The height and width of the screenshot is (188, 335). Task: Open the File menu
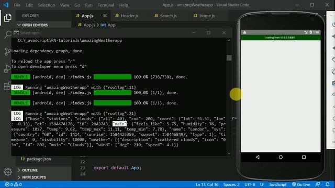[x=17, y=5]
